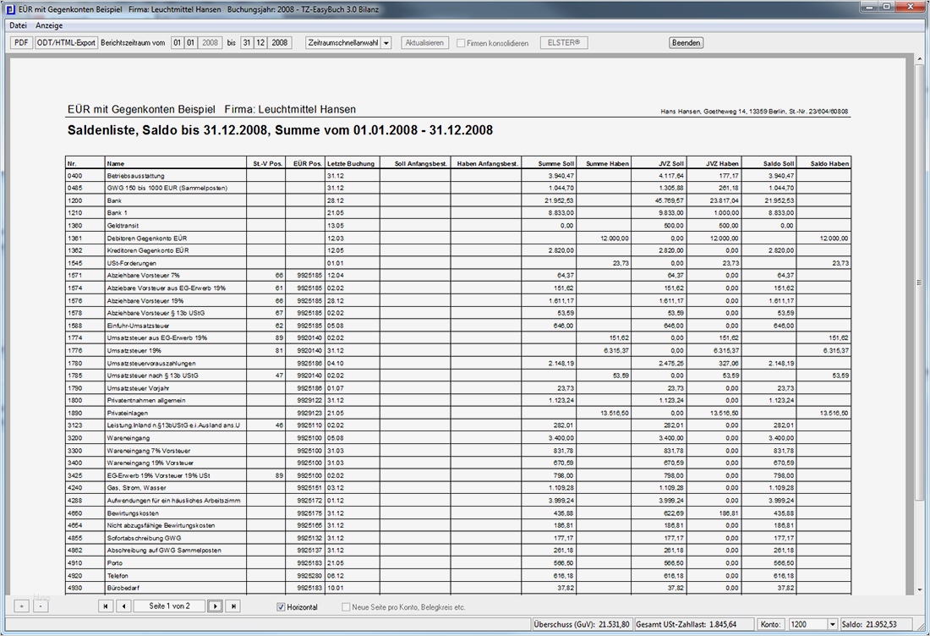Go to the previous page

click(122, 606)
